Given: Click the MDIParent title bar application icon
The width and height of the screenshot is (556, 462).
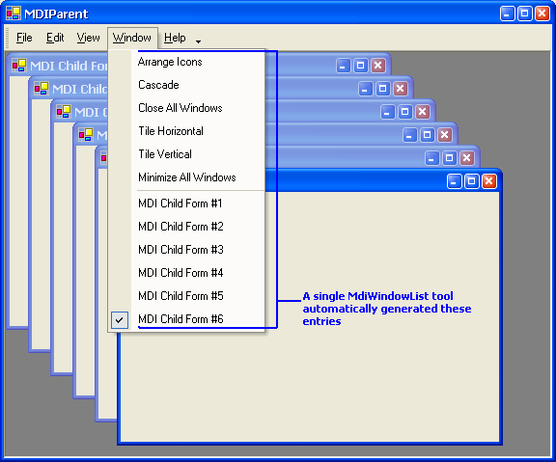Looking at the screenshot, I should (x=14, y=14).
